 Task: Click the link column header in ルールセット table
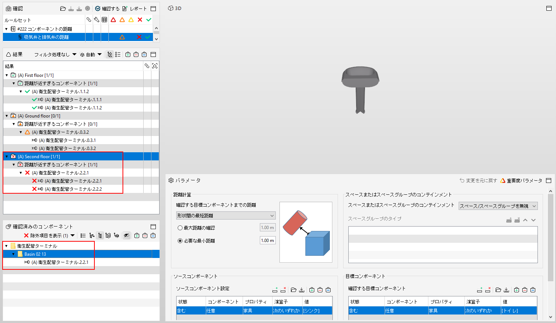(x=89, y=20)
